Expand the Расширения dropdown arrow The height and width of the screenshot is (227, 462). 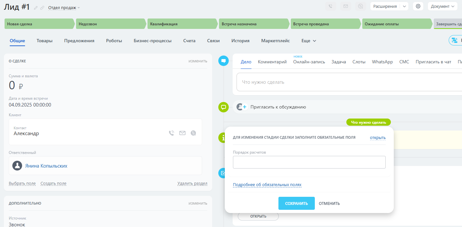tap(404, 6)
